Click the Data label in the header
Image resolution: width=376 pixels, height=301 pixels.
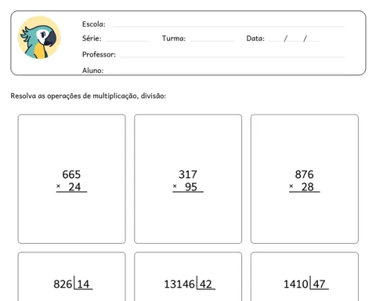(x=255, y=38)
